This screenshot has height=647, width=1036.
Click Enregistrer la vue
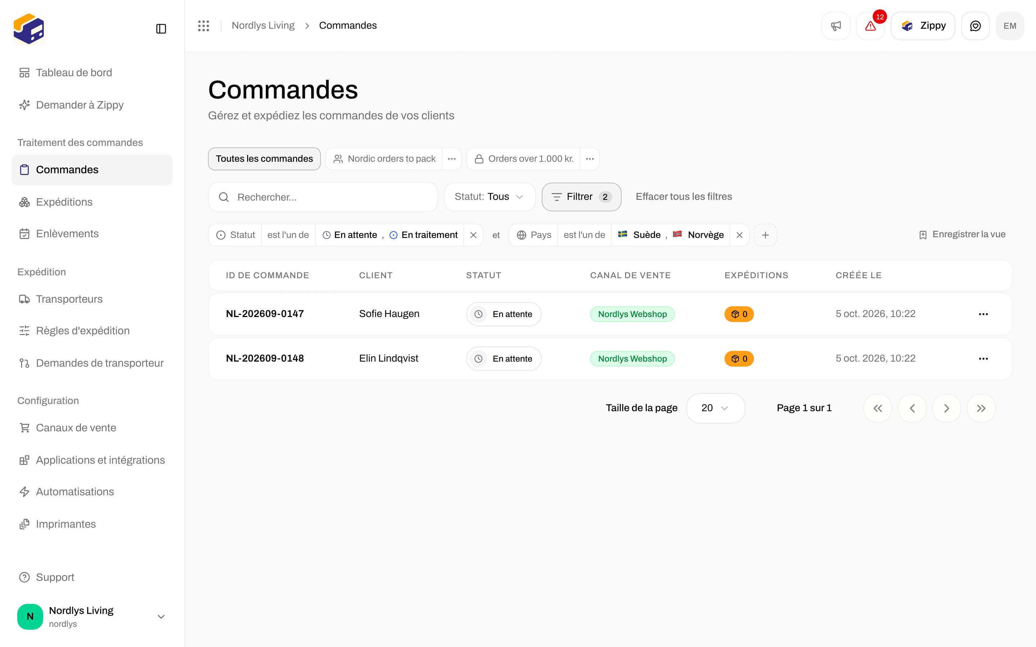coord(962,234)
